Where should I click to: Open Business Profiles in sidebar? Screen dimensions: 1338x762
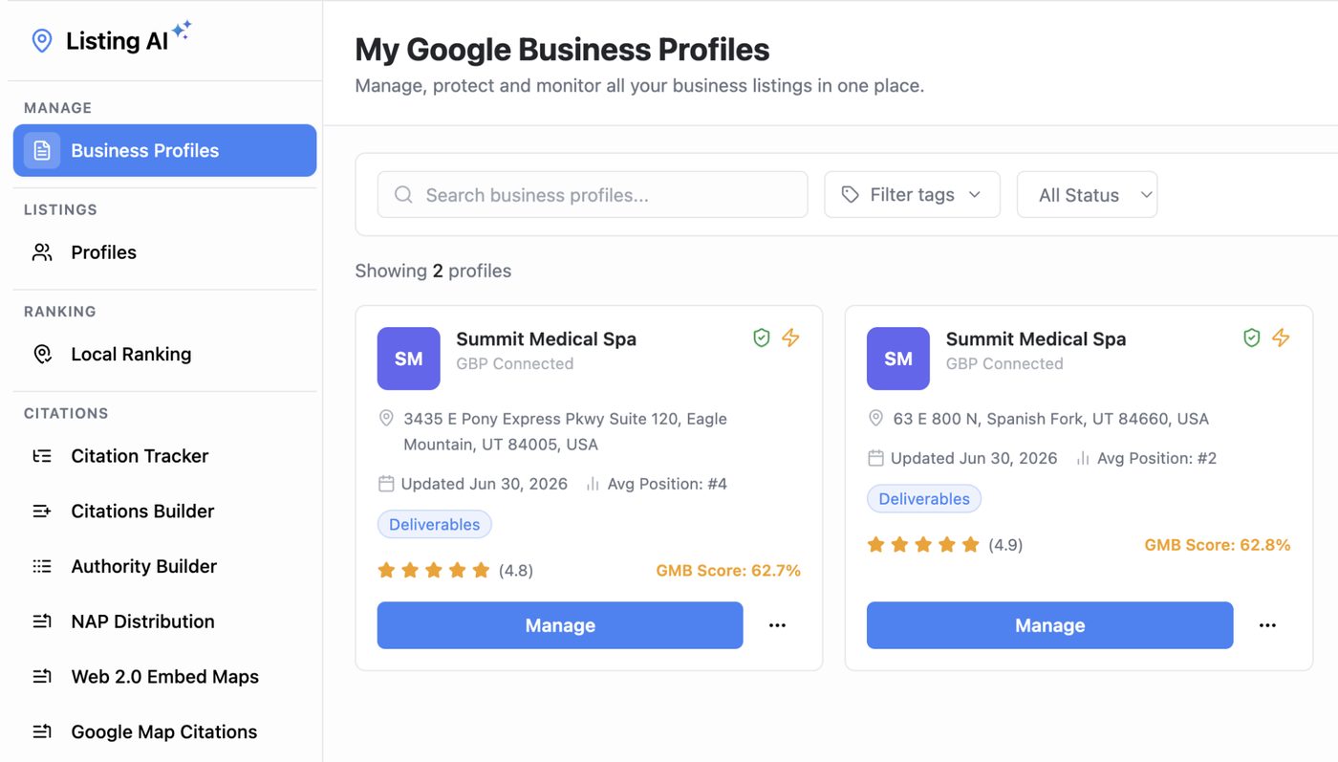point(164,150)
